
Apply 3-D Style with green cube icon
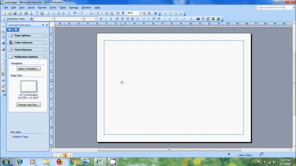(218, 19)
